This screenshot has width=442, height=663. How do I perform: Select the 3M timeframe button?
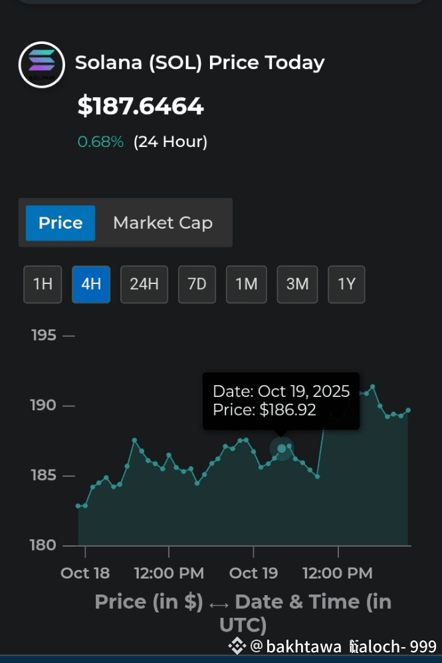click(297, 284)
